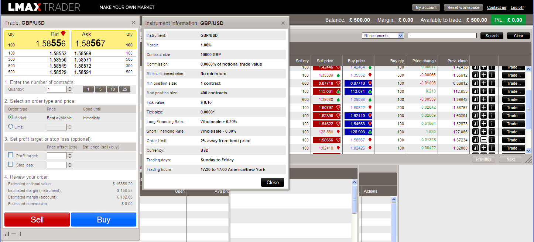This screenshot has width=534, height=242.
Task: Click plus icon in the 0.87710 row
Action: pos(484,83)
